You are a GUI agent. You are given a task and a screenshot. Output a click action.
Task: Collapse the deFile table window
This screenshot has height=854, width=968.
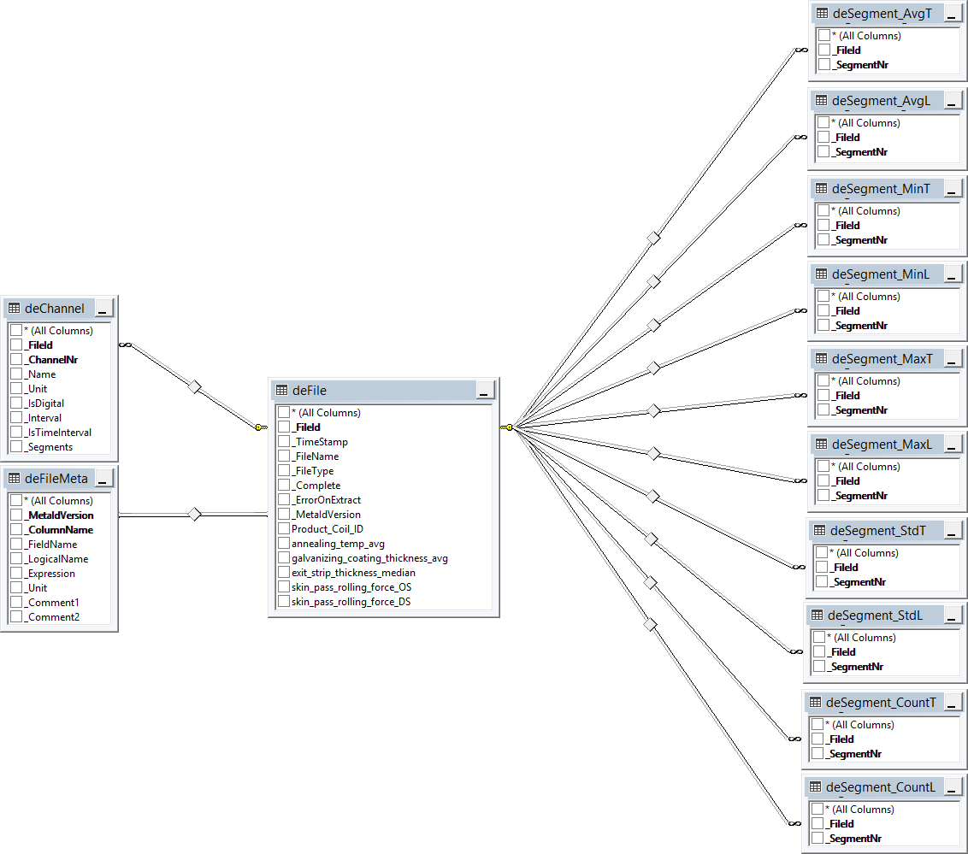[485, 390]
